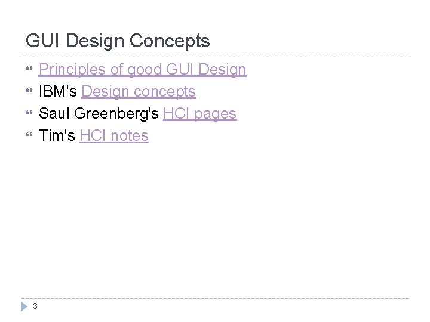Click the GUI Design Concepts slide title
This screenshot has width=430, height=322.
tap(118, 41)
